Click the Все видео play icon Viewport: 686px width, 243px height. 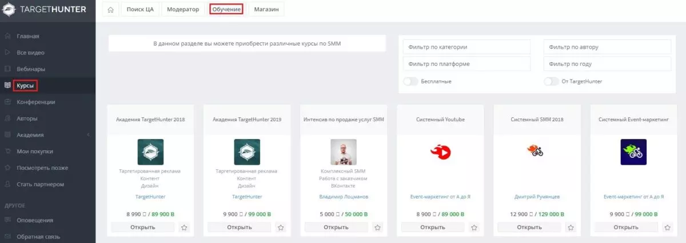tap(7, 53)
